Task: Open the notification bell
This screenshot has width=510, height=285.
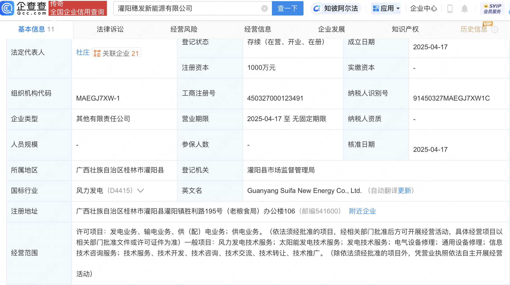Action: click(465, 8)
